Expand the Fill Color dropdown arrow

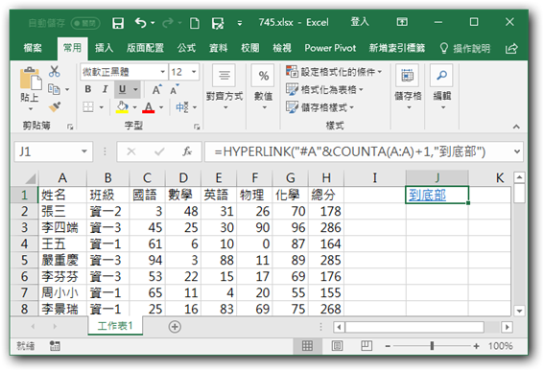click(134, 107)
